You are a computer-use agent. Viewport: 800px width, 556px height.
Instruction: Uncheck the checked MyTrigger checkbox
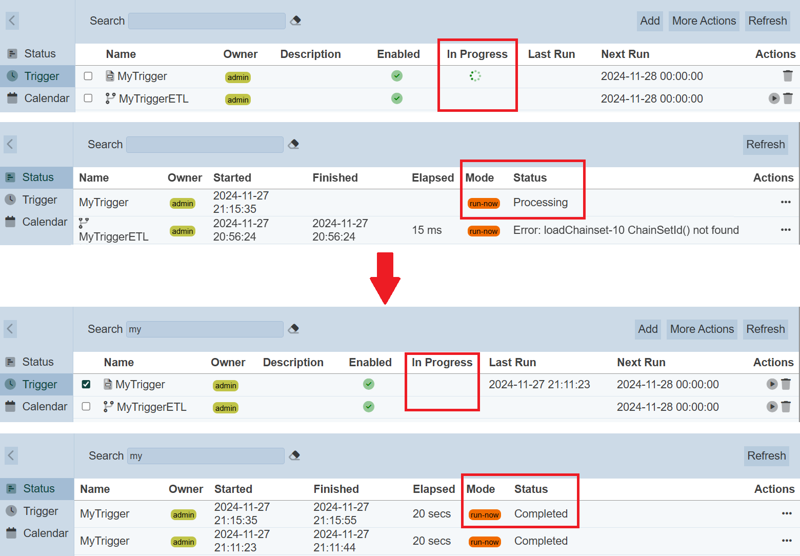pos(86,384)
